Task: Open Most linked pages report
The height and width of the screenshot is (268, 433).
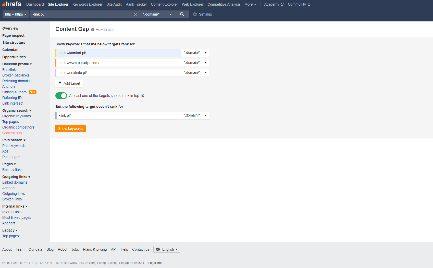Action: click(17, 218)
